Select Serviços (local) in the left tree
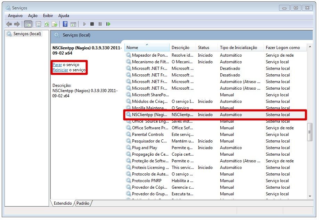Viewport: 319px width, 220px height. click(27, 34)
